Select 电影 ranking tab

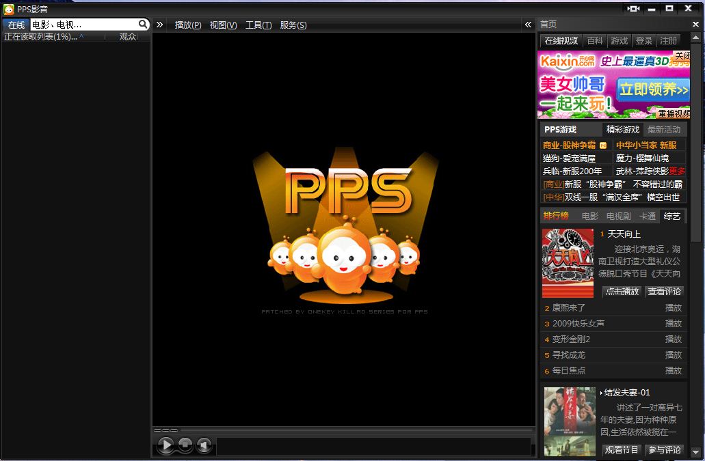click(590, 216)
